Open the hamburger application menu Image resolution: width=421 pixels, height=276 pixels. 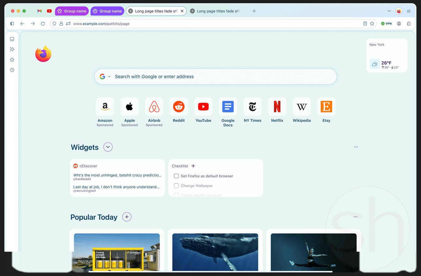(x=409, y=11)
